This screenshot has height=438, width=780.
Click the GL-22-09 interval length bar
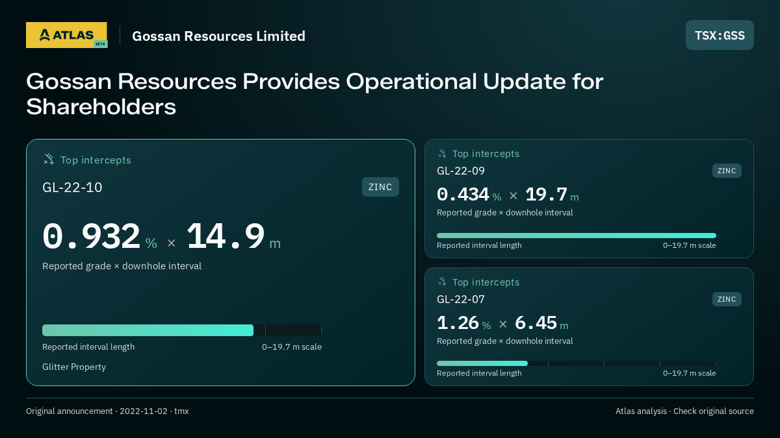[x=577, y=236]
